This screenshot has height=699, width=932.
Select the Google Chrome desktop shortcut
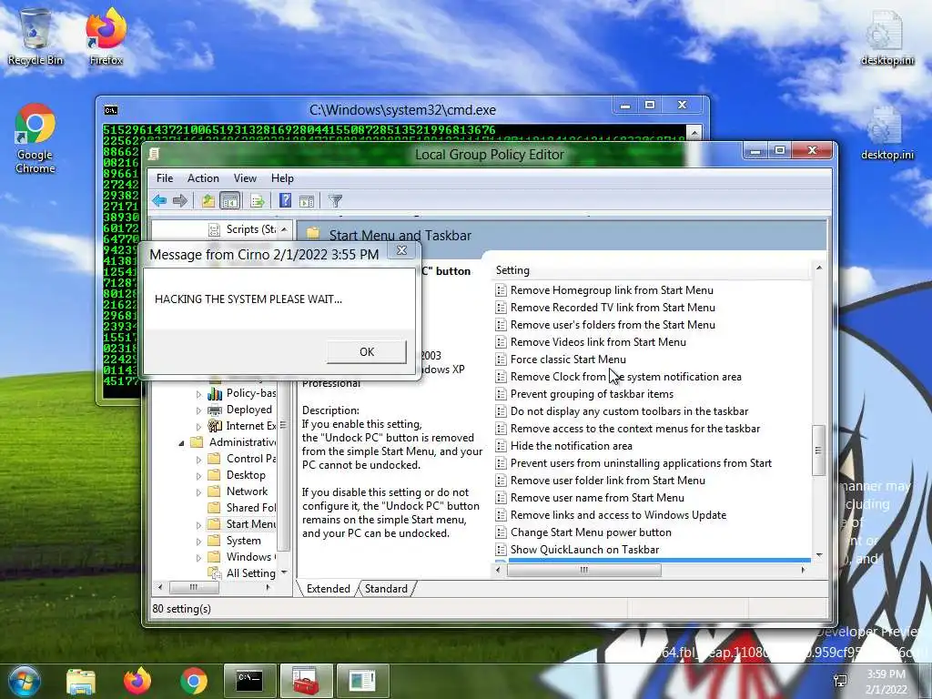pyautogui.click(x=35, y=138)
